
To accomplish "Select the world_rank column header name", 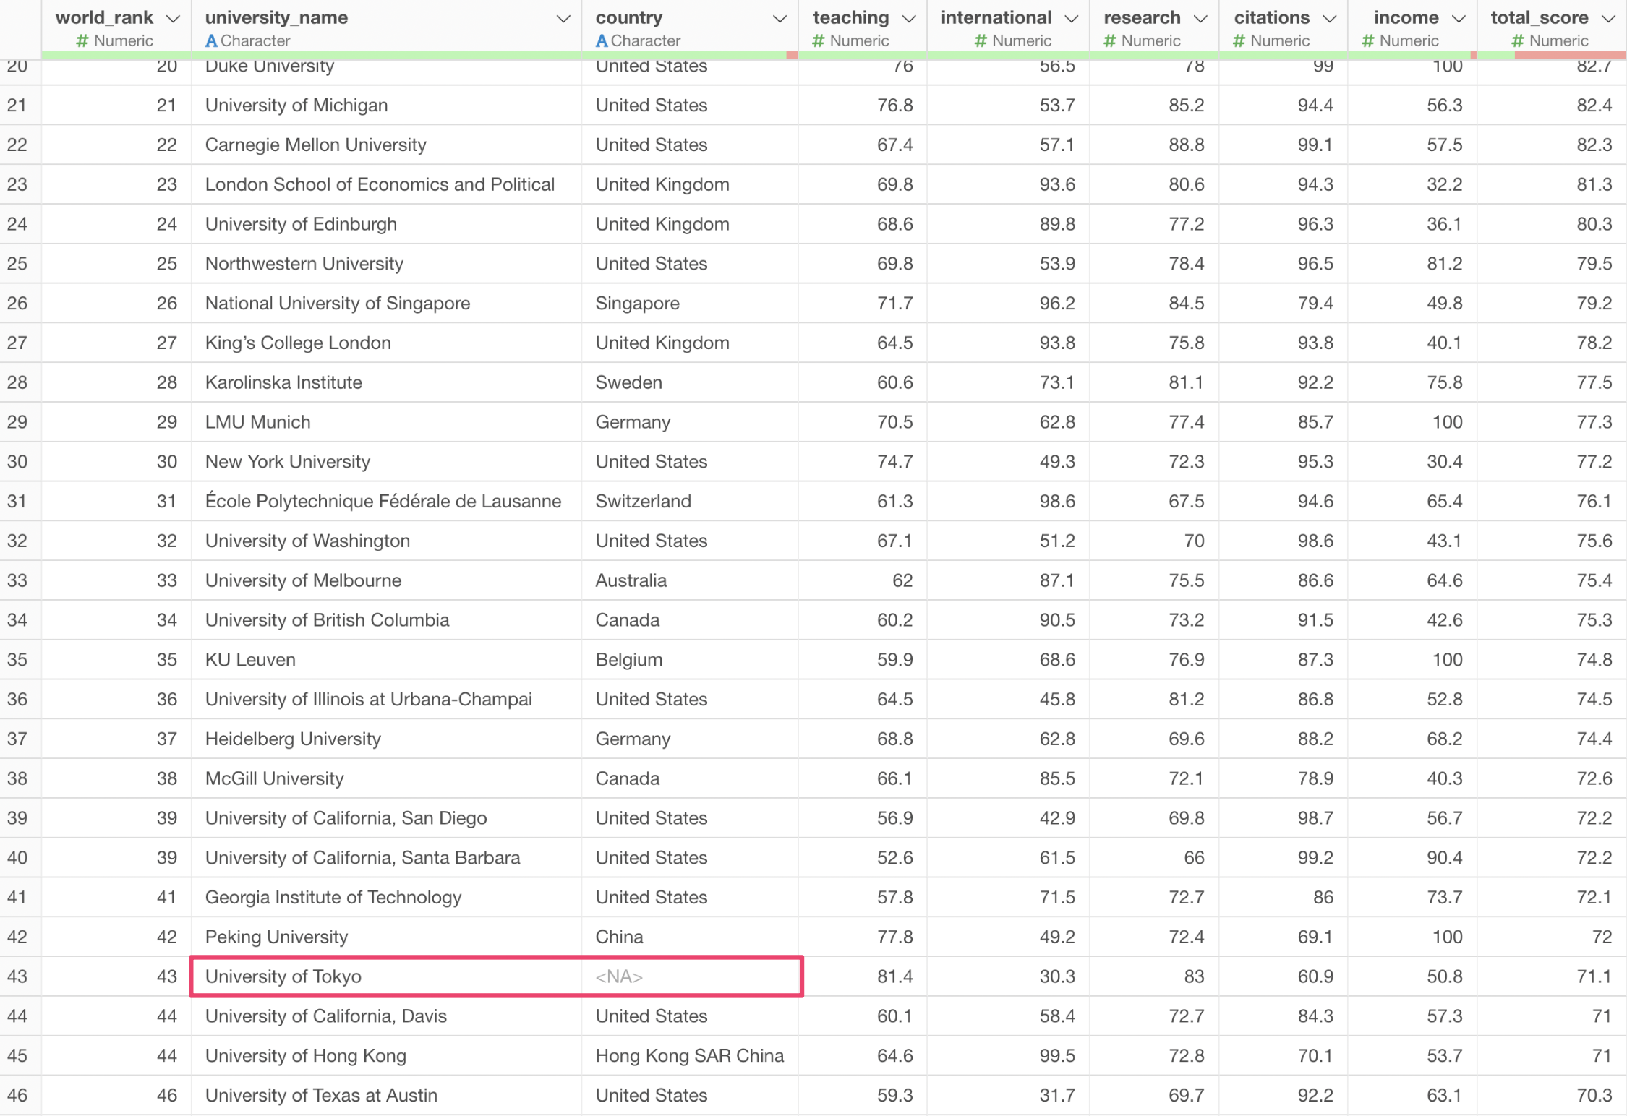I will pos(104,17).
